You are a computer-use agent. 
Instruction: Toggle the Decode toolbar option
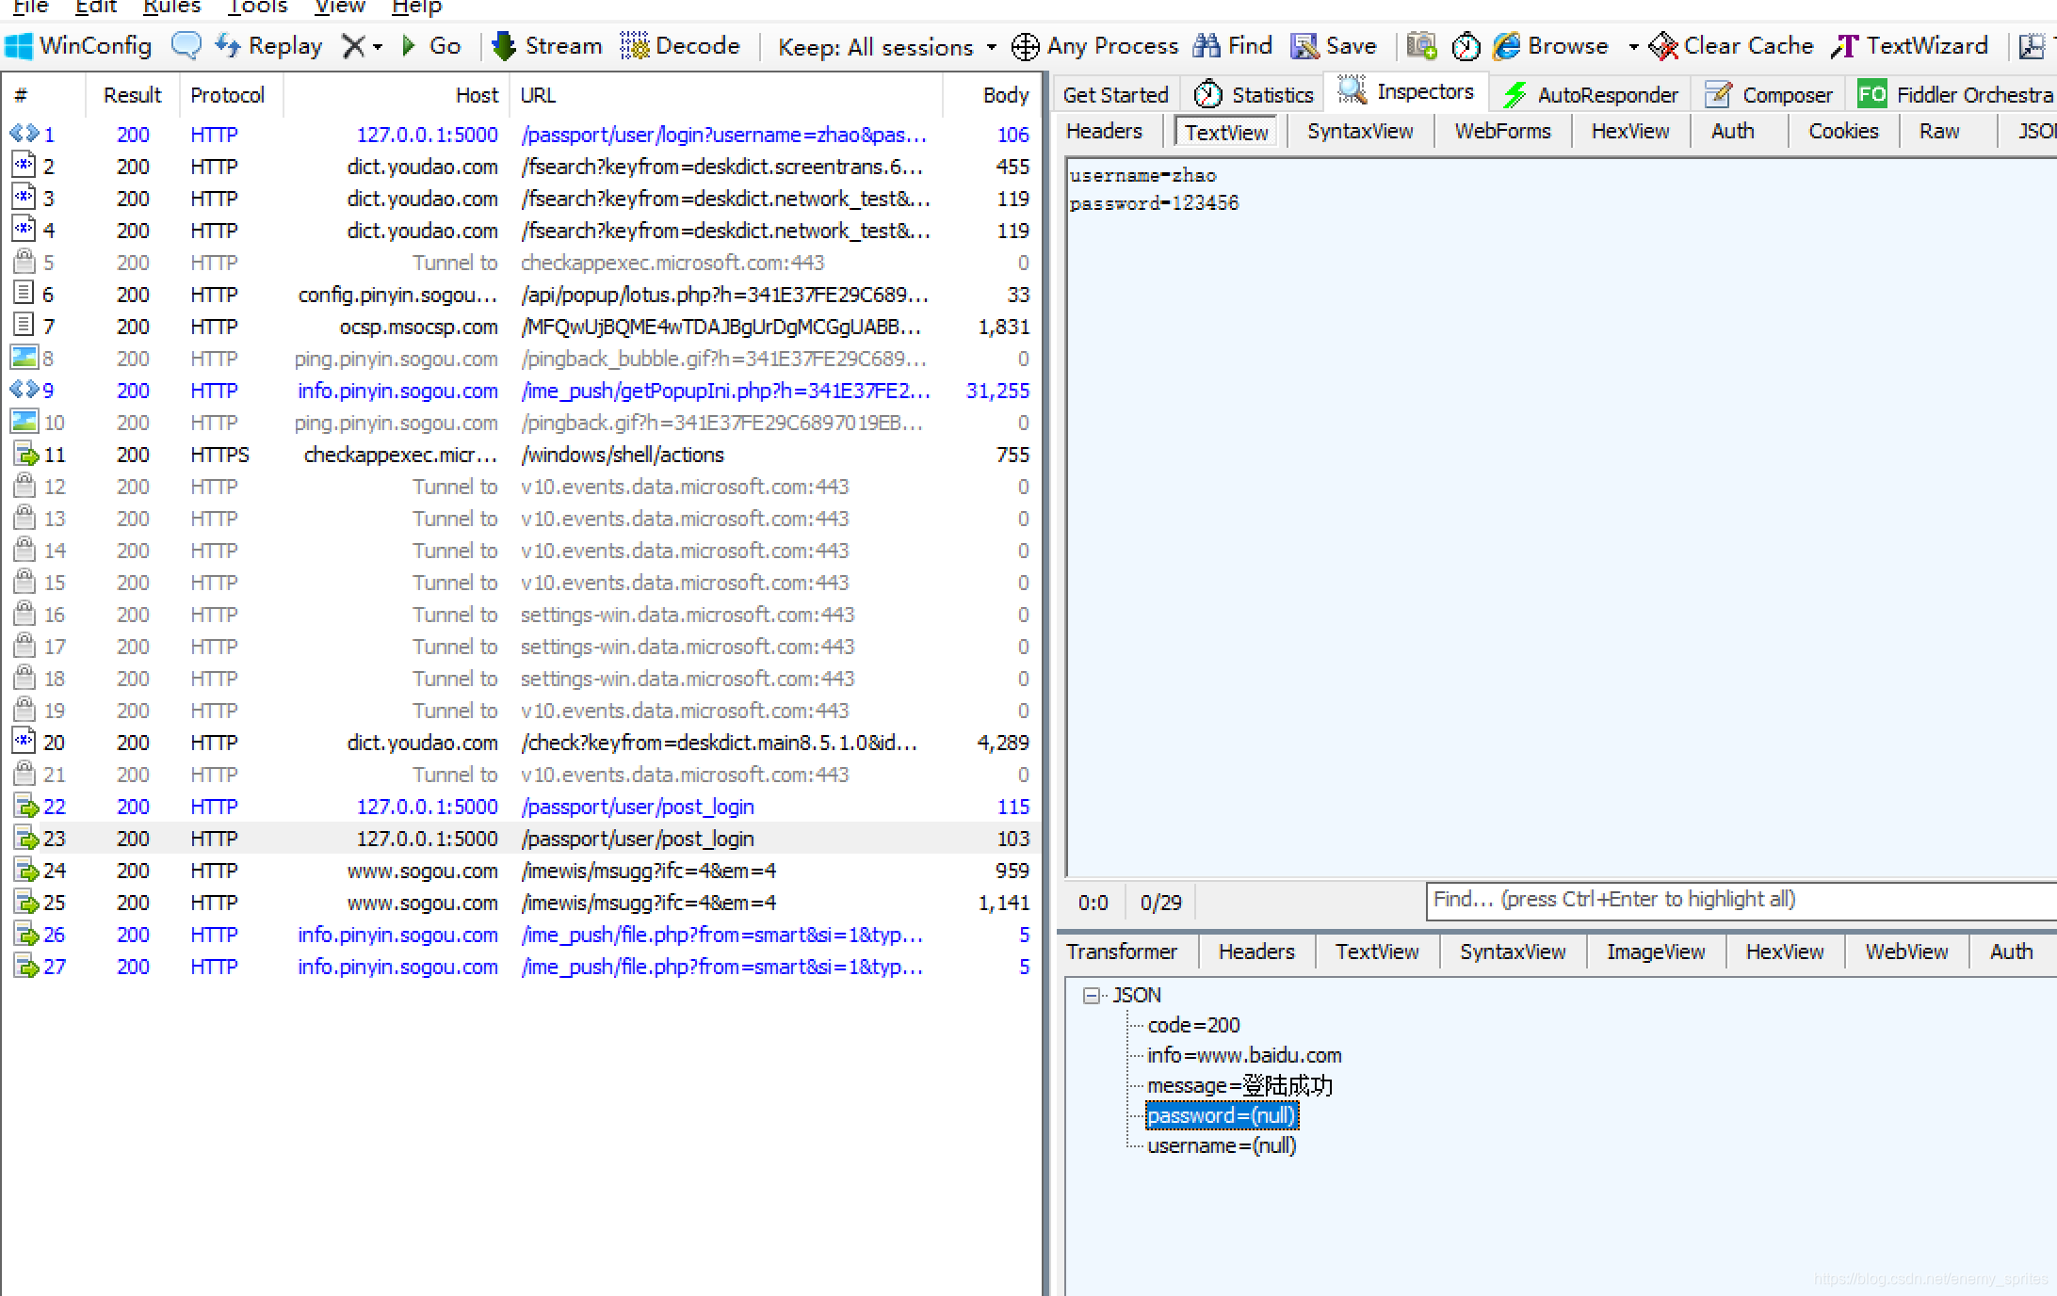coord(680,46)
